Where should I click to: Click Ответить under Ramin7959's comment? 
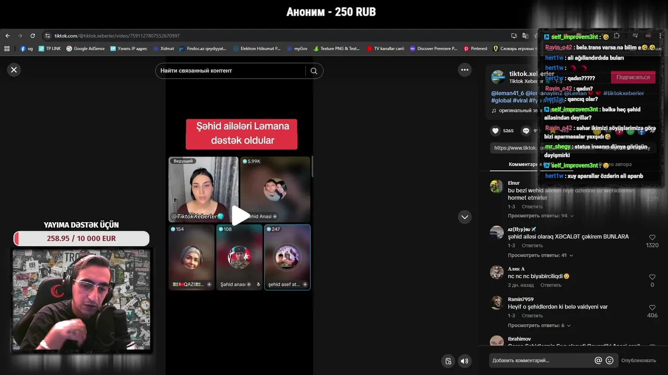tap(532, 316)
